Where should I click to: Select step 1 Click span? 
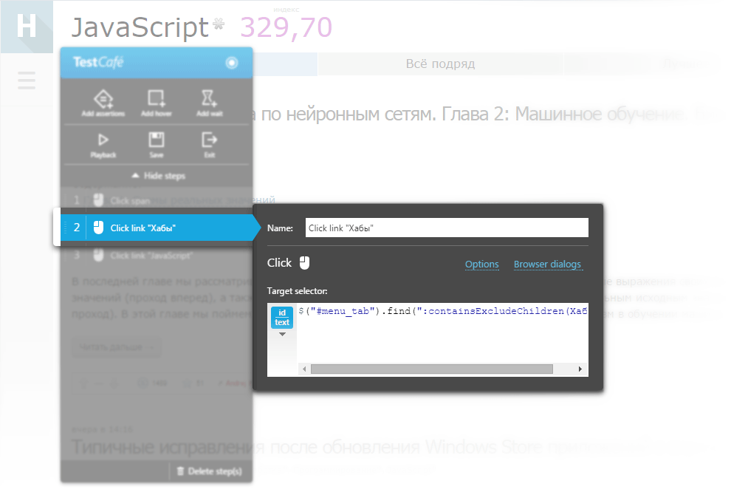pyautogui.click(x=157, y=201)
